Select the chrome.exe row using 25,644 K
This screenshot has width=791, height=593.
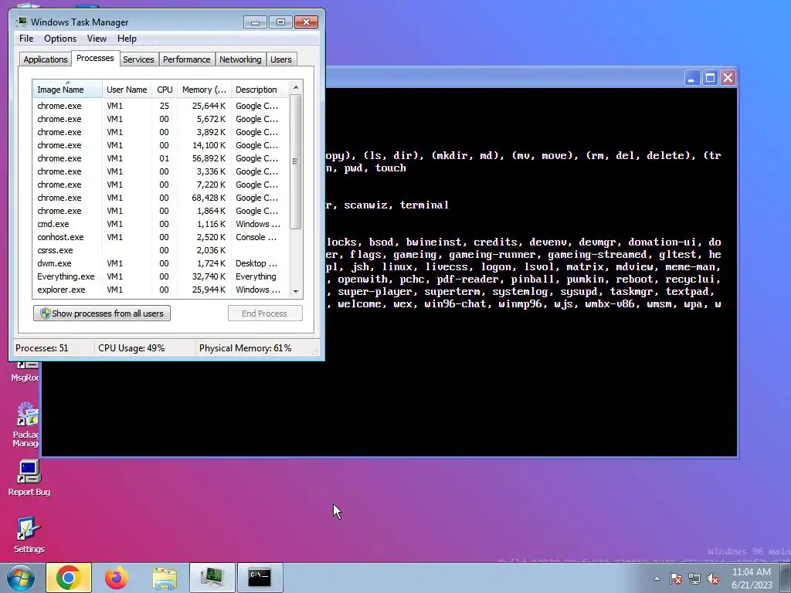coord(161,106)
